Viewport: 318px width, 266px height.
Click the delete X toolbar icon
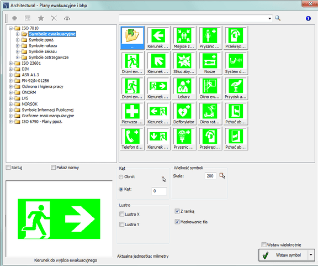pos(54,18)
